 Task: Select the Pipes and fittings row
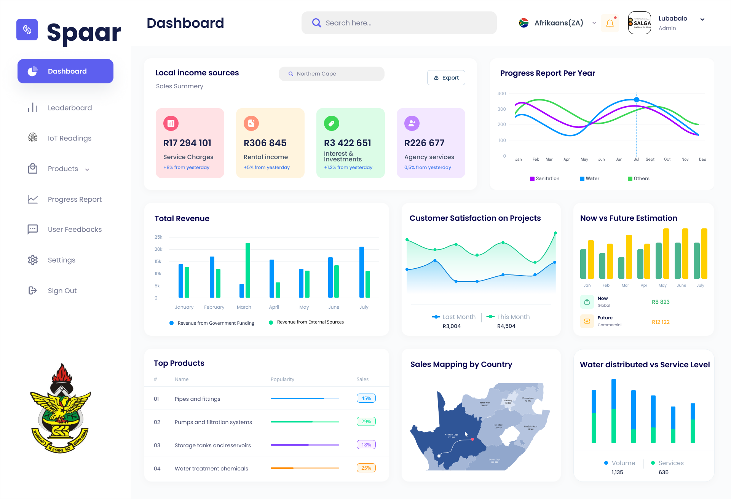pyautogui.click(x=267, y=399)
